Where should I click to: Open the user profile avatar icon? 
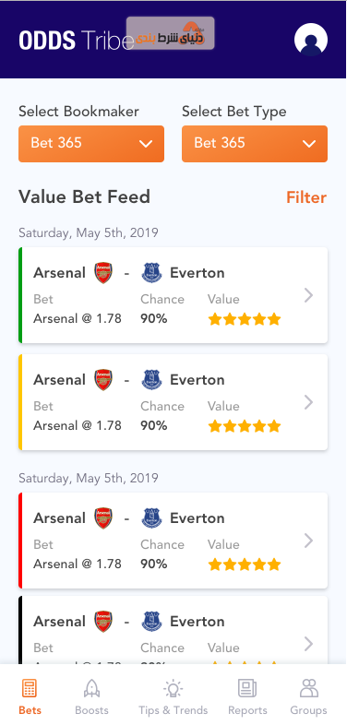tap(311, 40)
